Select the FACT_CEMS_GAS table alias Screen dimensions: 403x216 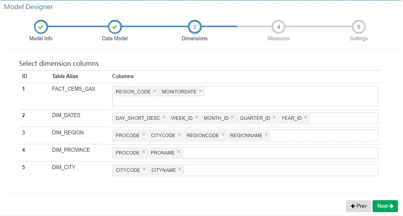73,89
